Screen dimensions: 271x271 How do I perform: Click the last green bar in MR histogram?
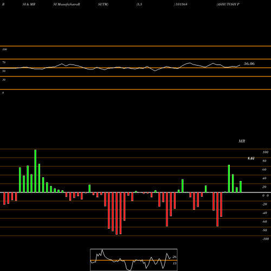(x=241, y=187)
